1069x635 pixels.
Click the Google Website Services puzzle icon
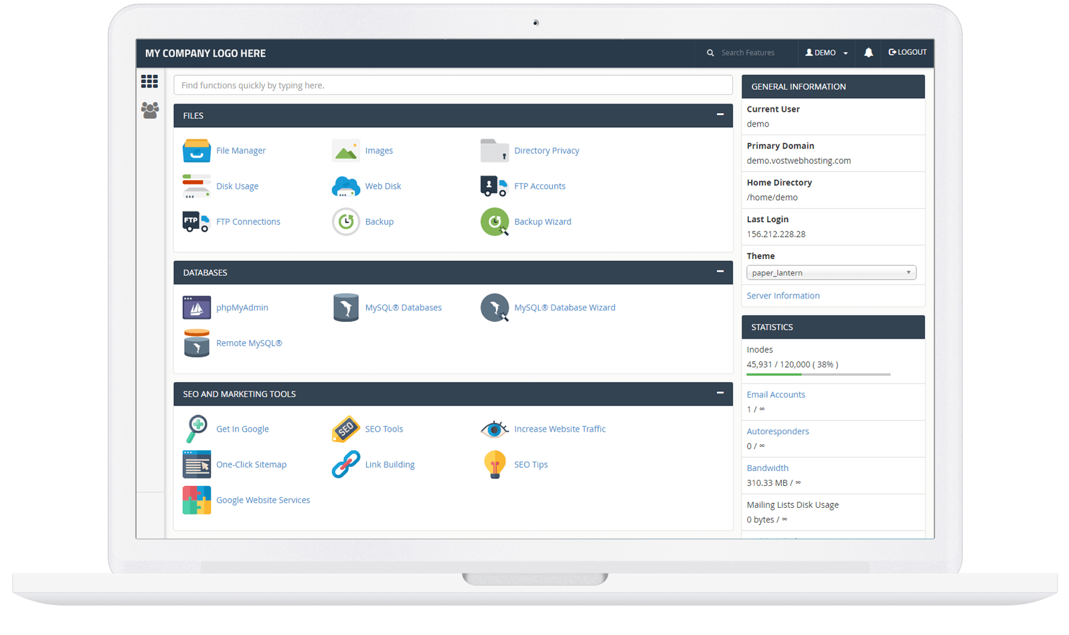click(x=196, y=500)
